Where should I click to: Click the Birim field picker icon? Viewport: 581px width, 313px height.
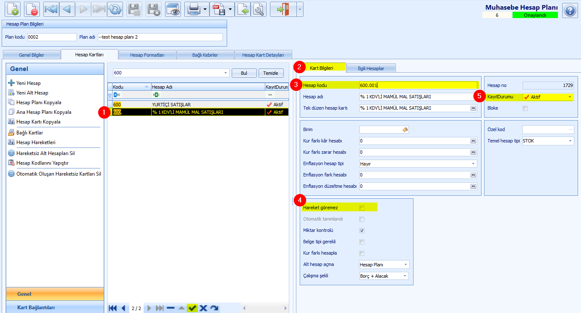click(x=405, y=130)
